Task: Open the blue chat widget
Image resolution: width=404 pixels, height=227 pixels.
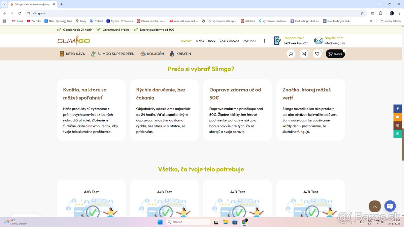Action: pos(390,206)
